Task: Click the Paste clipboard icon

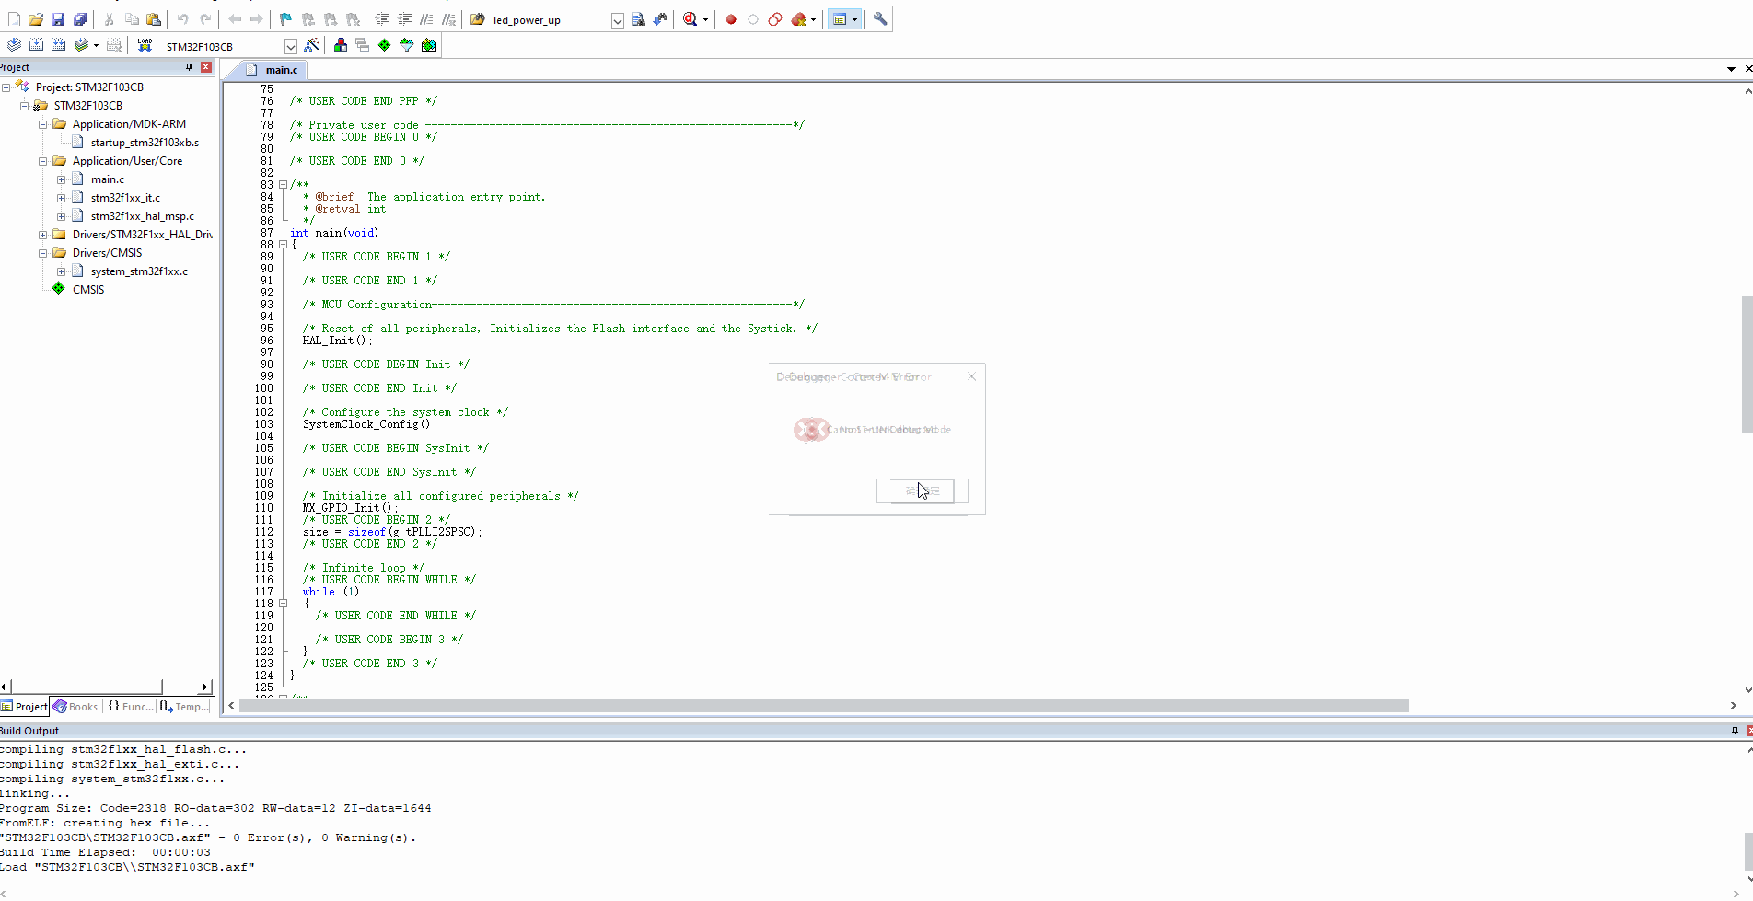Action: pyautogui.click(x=154, y=19)
